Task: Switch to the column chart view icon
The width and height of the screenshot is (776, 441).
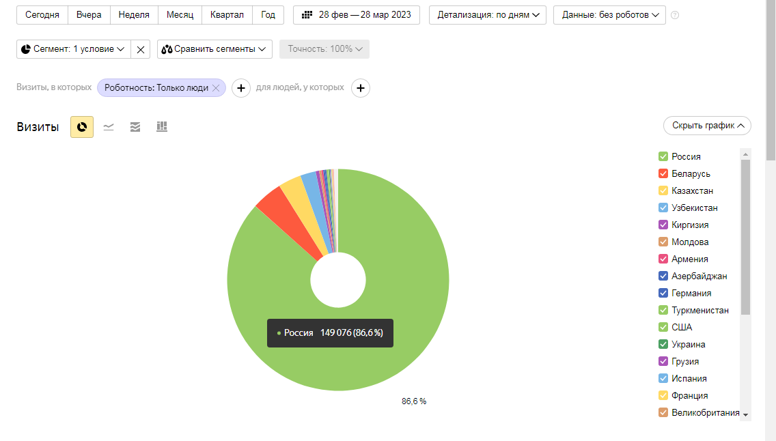Action: point(162,127)
